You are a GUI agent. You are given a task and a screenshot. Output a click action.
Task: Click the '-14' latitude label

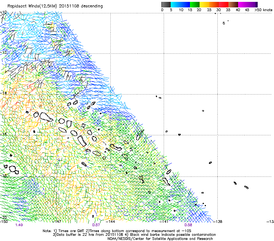(3, 93)
